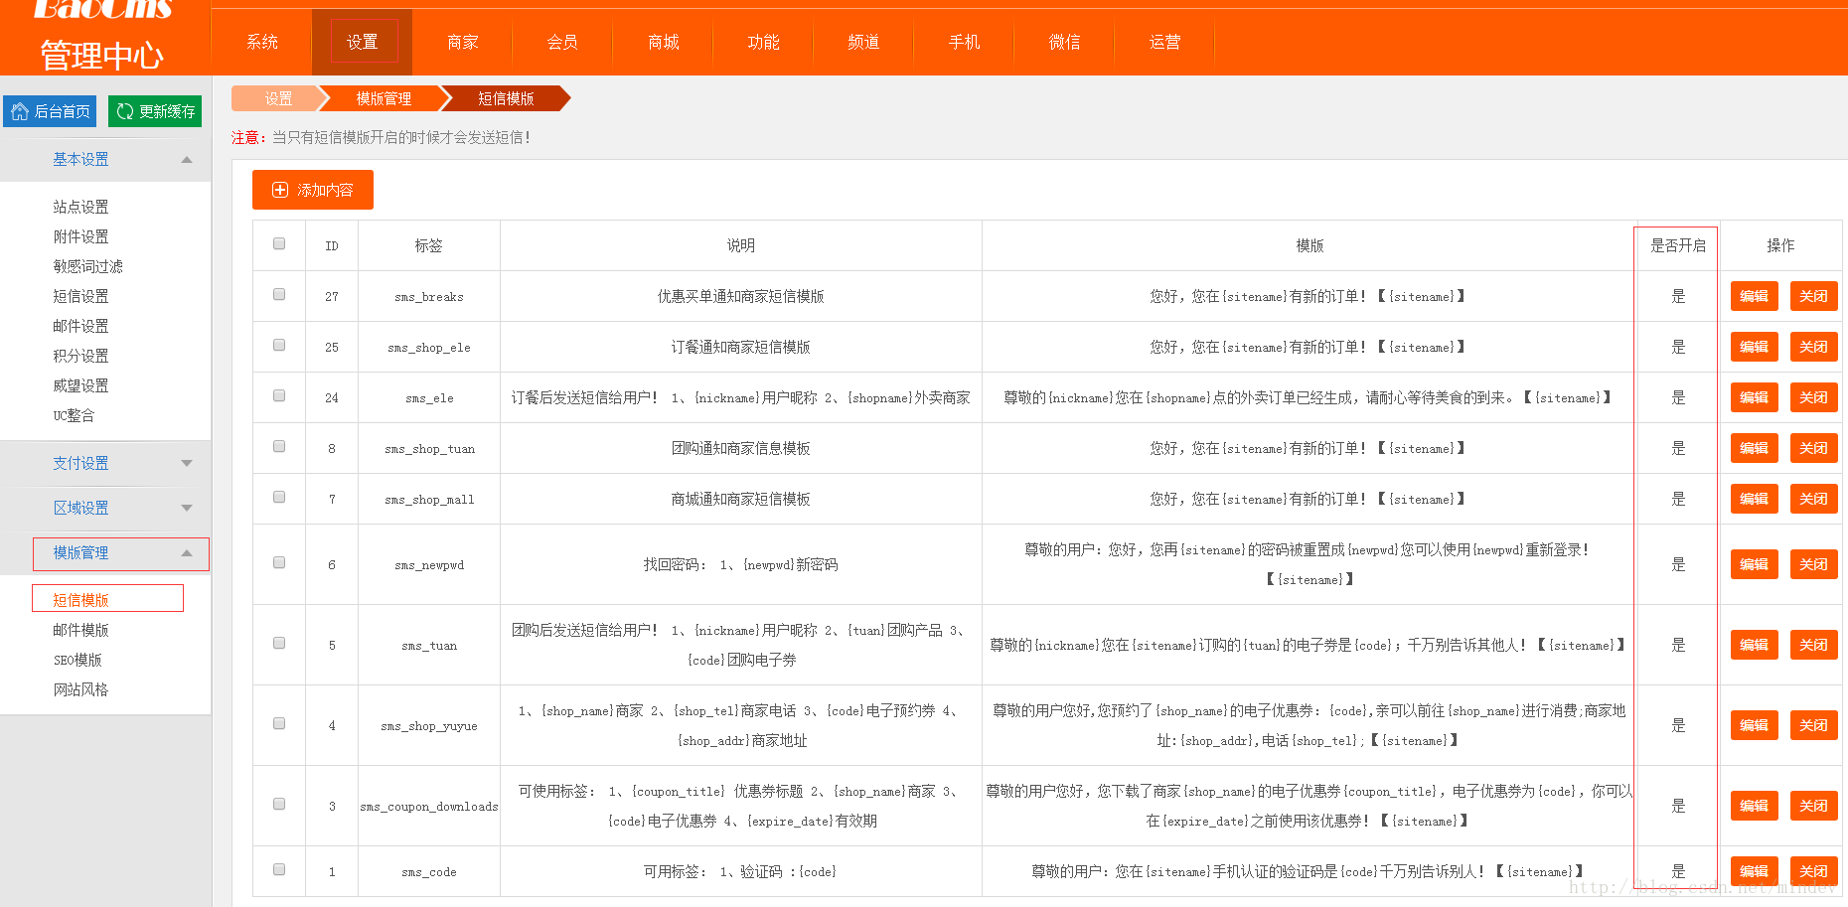1848x907 pixels.
Task: Open the 系统 top menu
Action: [x=262, y=42]
